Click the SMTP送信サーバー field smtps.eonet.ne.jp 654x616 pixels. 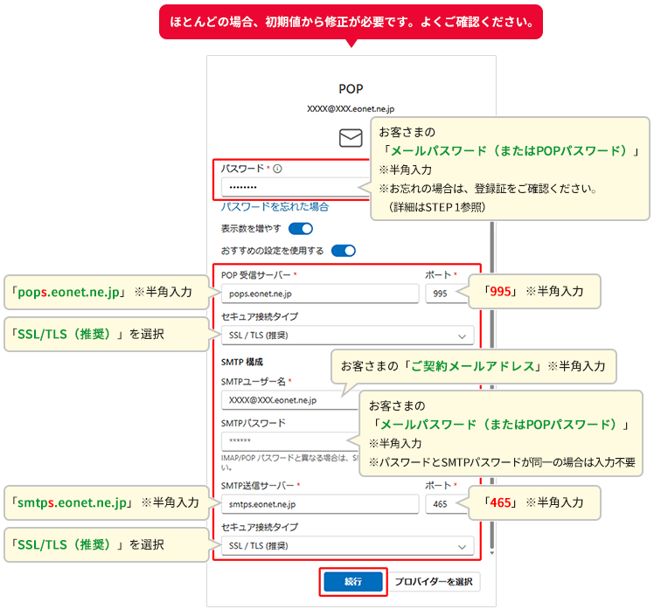(320, 504)
